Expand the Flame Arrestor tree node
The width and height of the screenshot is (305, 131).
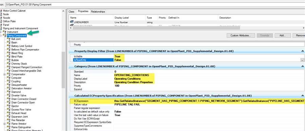pyautogui.click(x=4, y=124)
